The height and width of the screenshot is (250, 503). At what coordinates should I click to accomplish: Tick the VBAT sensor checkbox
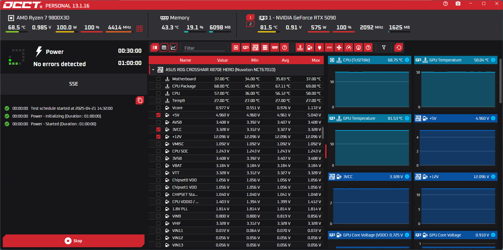158,166
